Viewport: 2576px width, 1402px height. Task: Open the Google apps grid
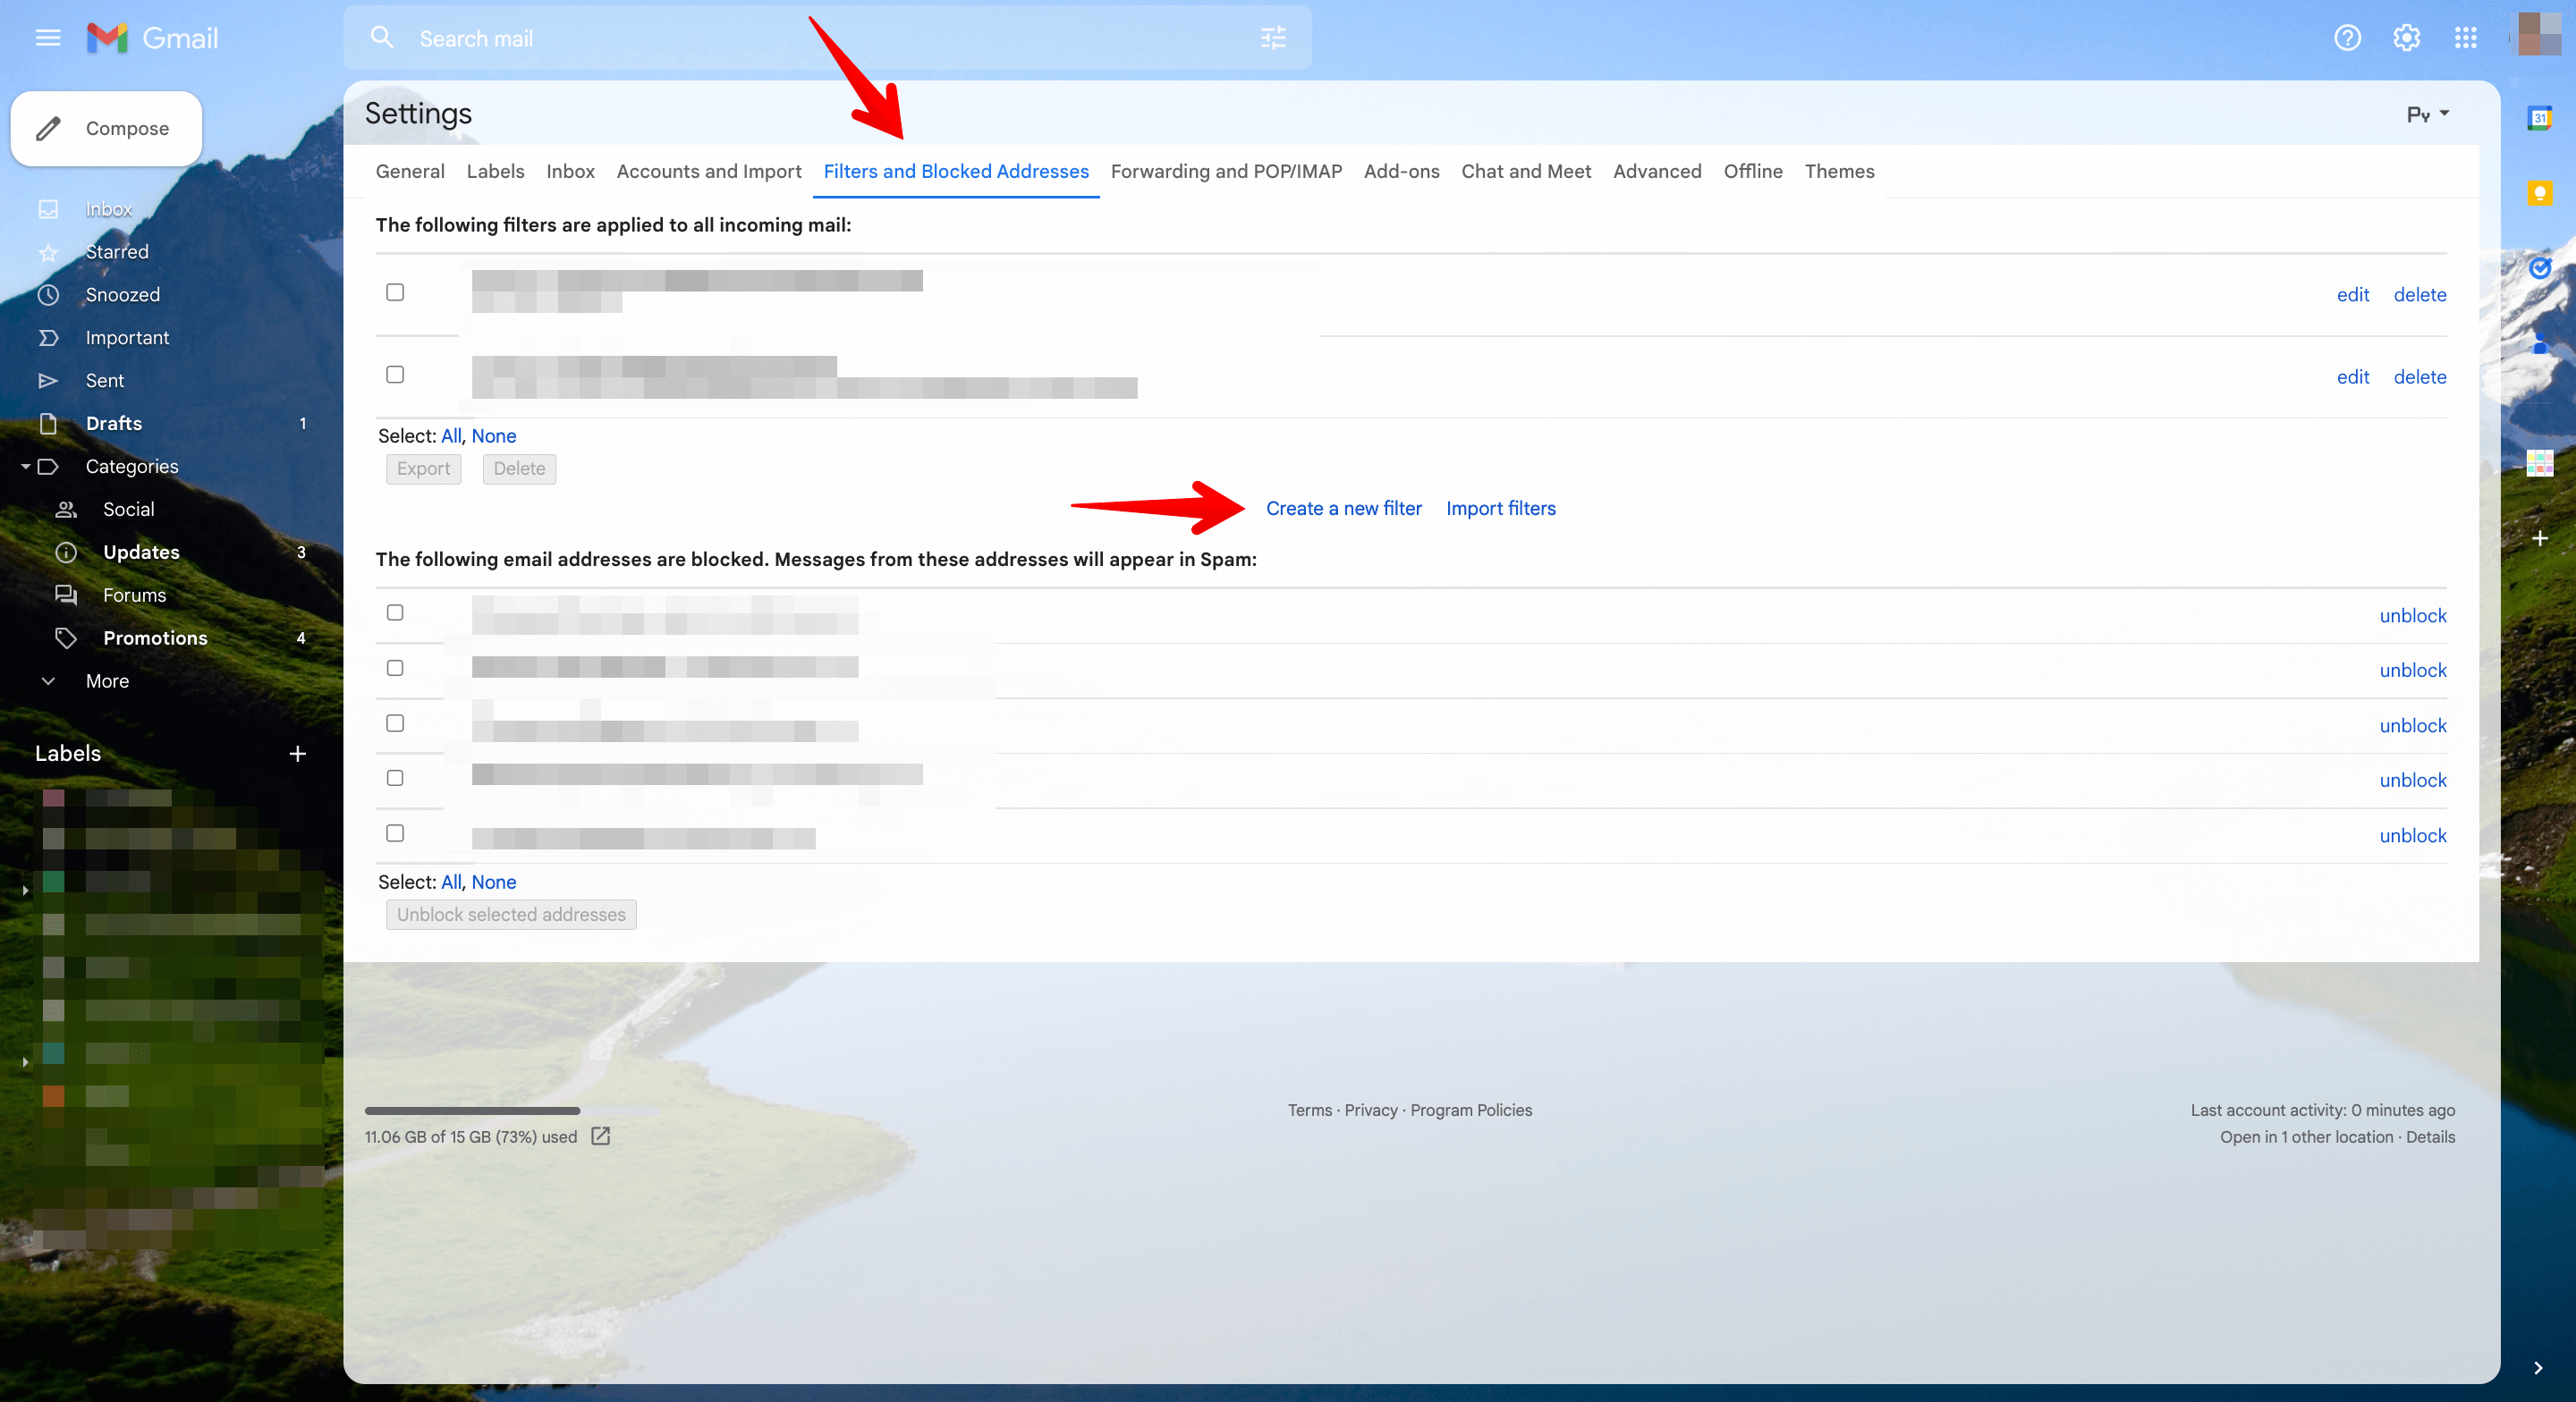[2465, 38]
